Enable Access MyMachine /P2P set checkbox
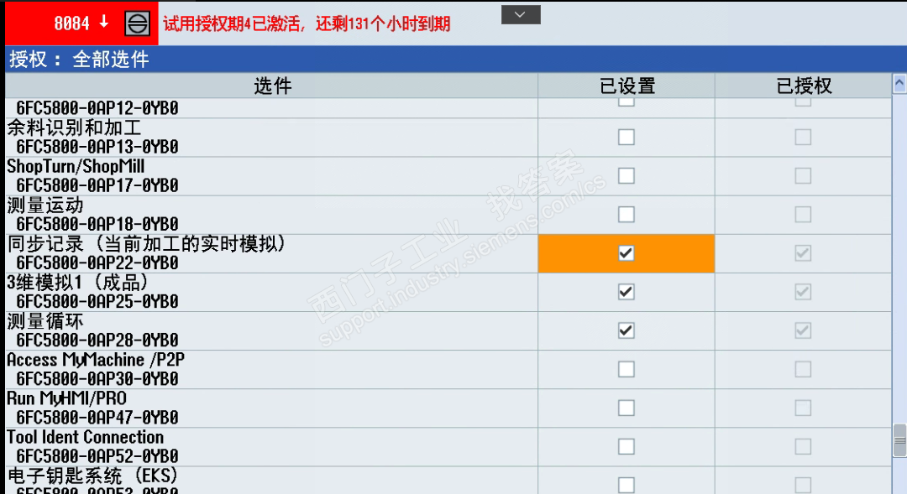Screen dimensions: 907x494 click(x=627, y=369)
